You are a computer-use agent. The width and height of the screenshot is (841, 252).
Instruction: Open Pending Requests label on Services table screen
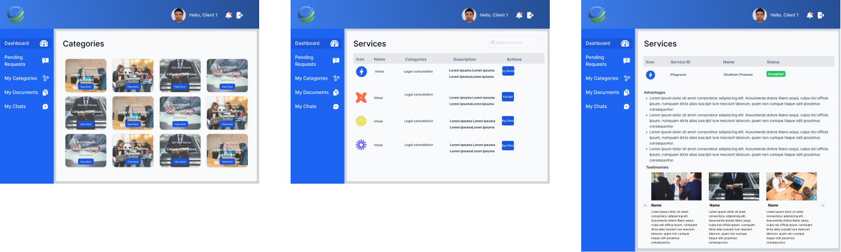coord(306,61)
